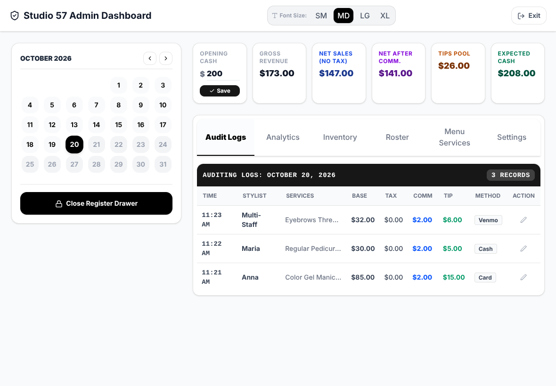Edit the opening cash input field
The height and width of the screenshot is (386, 556).
223,73
